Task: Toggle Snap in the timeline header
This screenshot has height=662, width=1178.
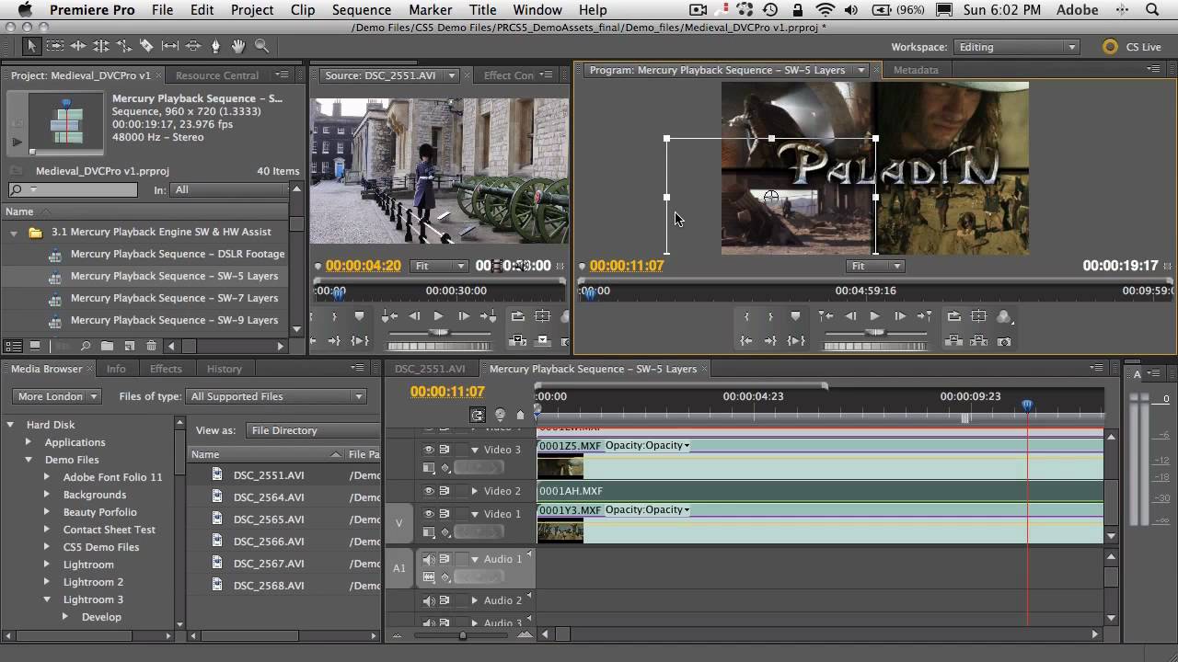Action: click(478, 416)
